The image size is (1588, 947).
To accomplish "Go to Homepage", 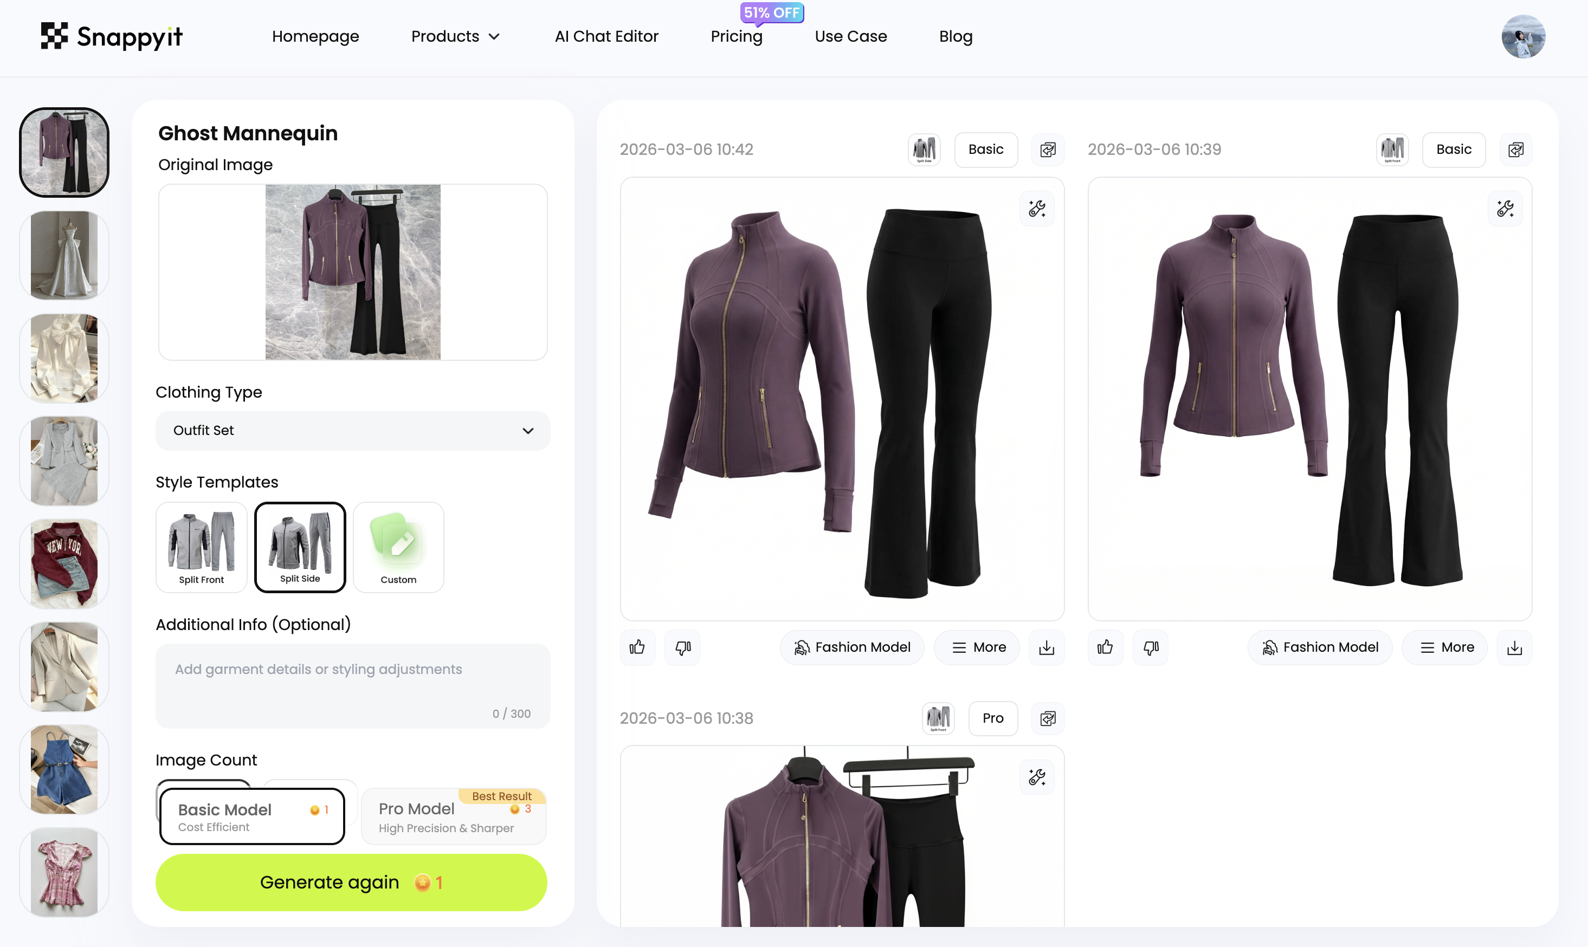I will click(315, 36).
